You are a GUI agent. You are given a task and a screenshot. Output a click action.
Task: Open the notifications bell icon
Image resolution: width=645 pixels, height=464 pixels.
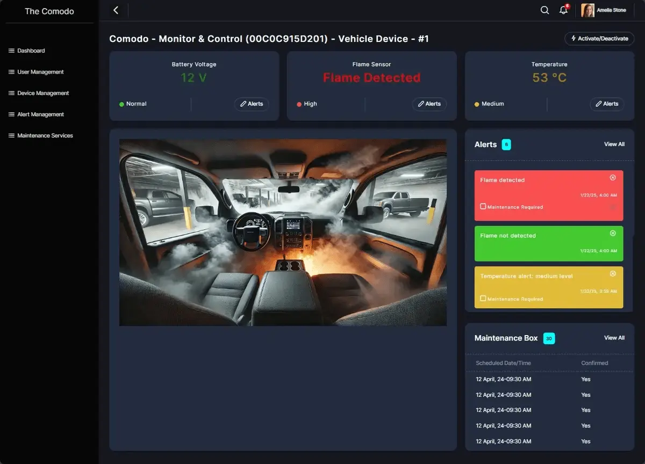563,10
